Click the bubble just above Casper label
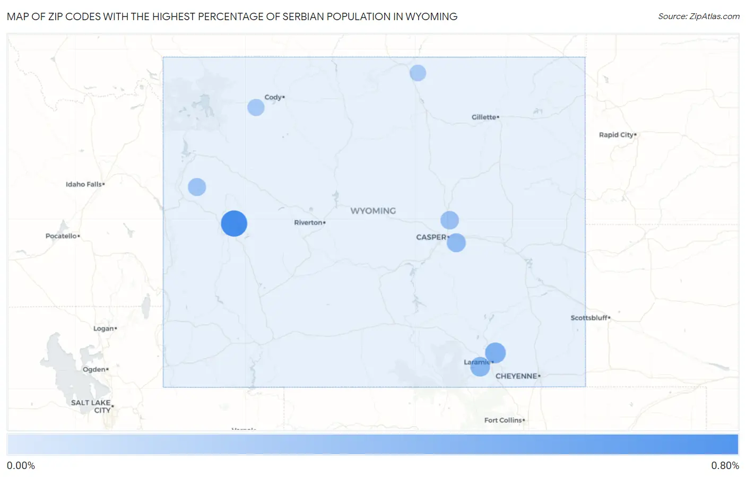Image resolution: width=746 pixels, height=477 pixels. click(x=449, y=220)
